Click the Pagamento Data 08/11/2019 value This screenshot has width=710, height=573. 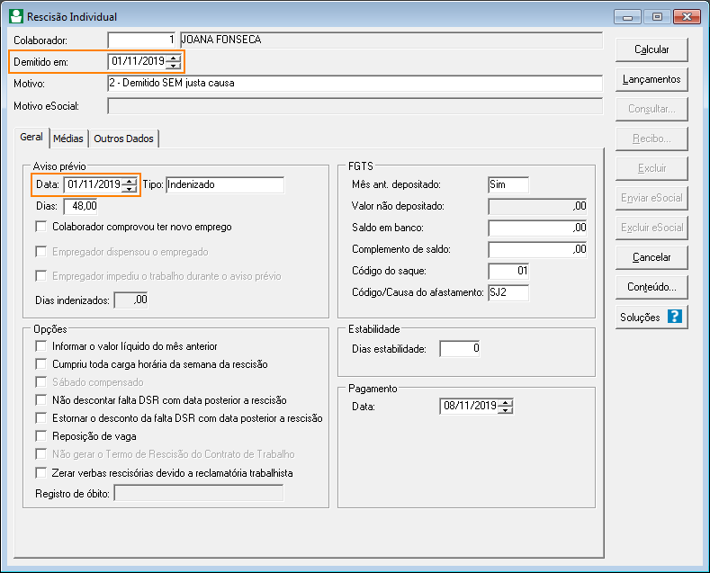click(x=470, y=406)
